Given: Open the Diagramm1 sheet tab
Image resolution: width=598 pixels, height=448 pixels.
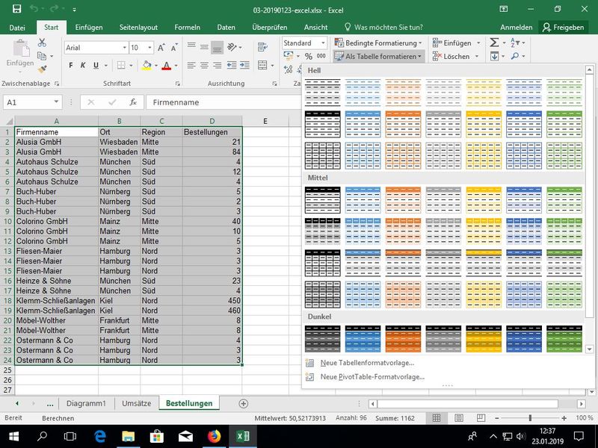Looking at the screenshot, I should pyautogui.click(x=86, y=403).
